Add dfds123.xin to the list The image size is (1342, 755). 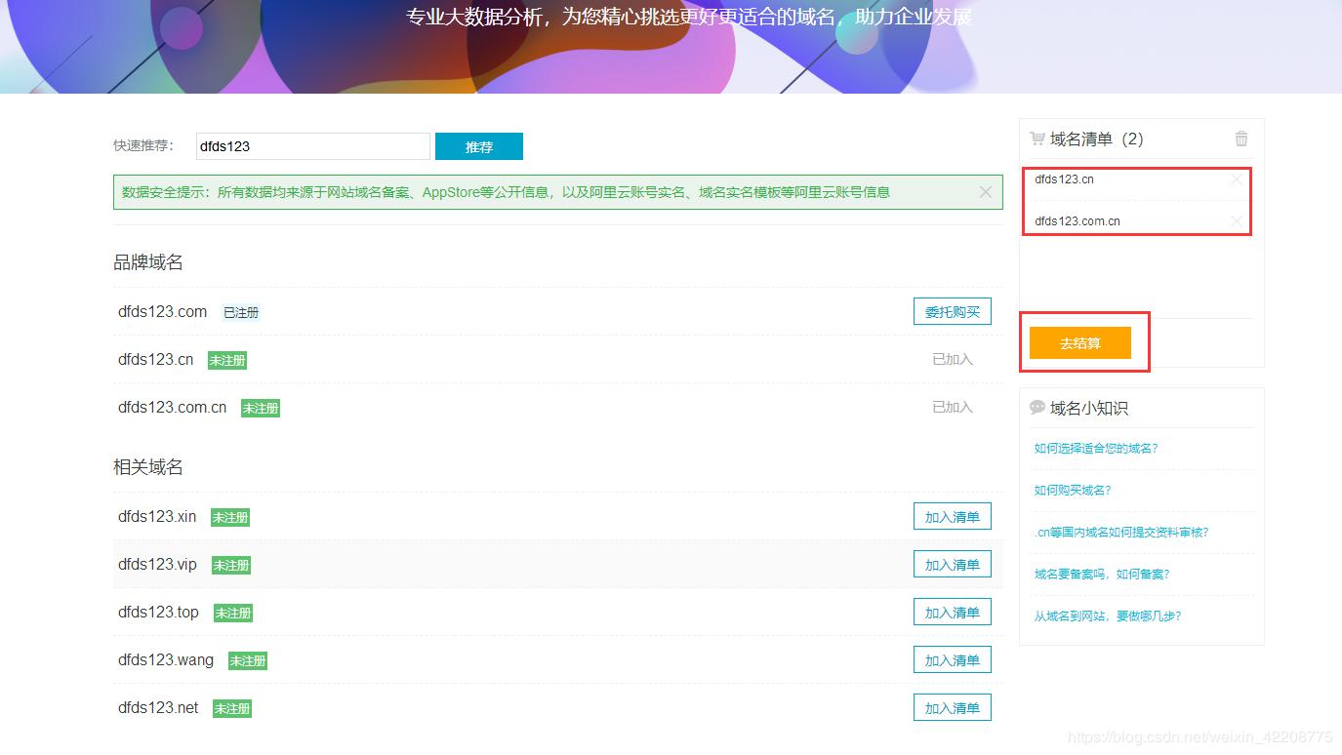(952, 516)
